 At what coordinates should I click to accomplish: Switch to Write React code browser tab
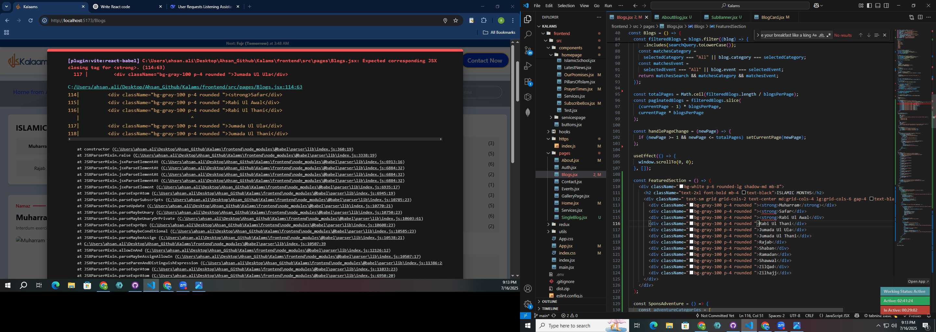coord(126,7)
